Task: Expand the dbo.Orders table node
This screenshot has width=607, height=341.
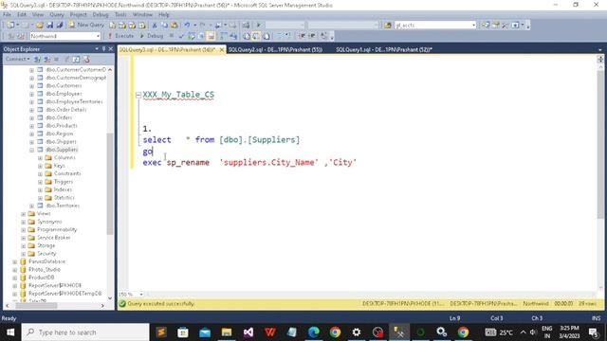Action: (31, 117)
